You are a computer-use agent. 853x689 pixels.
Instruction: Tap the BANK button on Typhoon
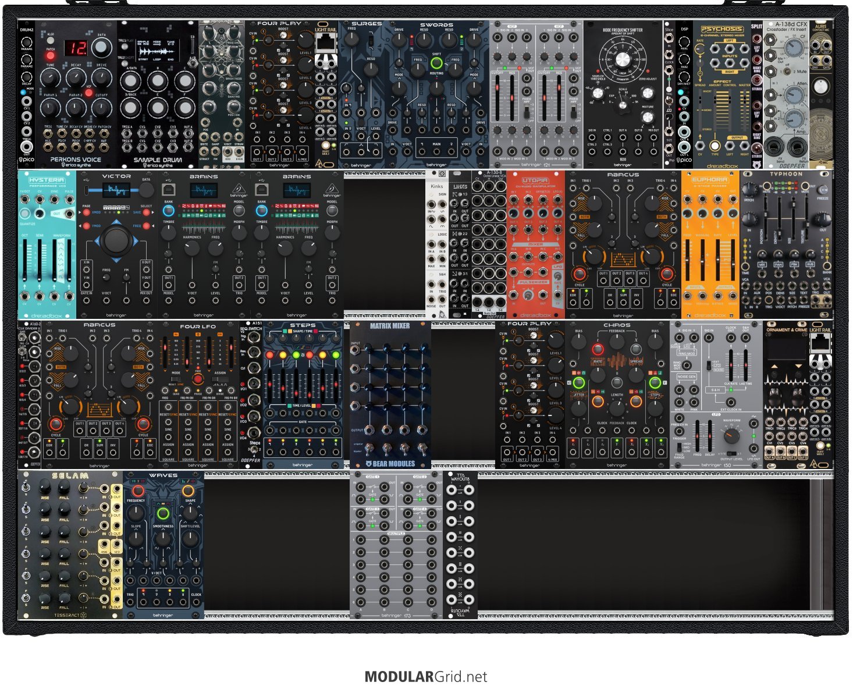pos(827,265)
